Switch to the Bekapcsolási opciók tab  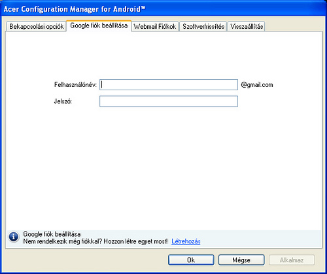point(36,26)
